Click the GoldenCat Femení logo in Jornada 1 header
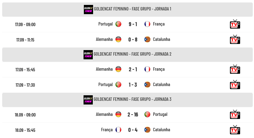Viewport: 254px width, 138px height. [88, 10]
